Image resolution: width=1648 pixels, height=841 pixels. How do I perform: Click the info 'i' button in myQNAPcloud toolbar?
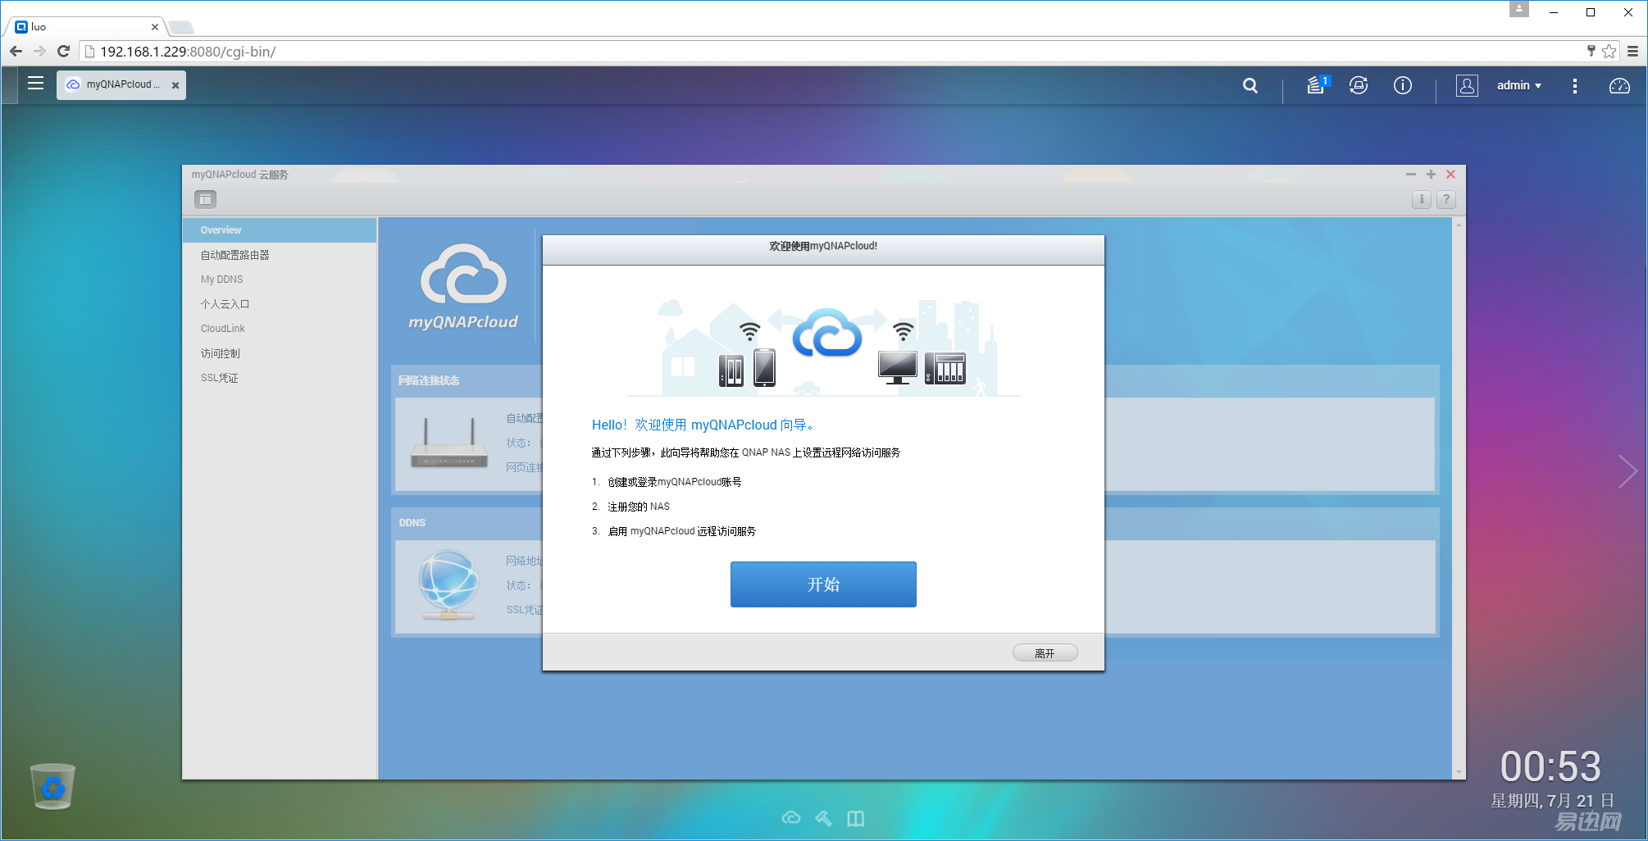point(1422,199)
